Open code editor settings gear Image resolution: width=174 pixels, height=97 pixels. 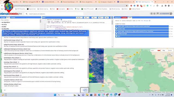click(111, 18)
